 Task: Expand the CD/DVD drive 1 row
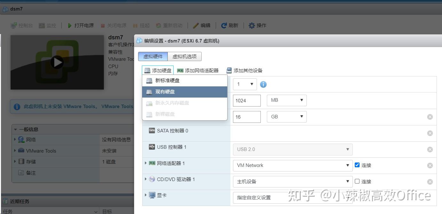tap(146, 179)
